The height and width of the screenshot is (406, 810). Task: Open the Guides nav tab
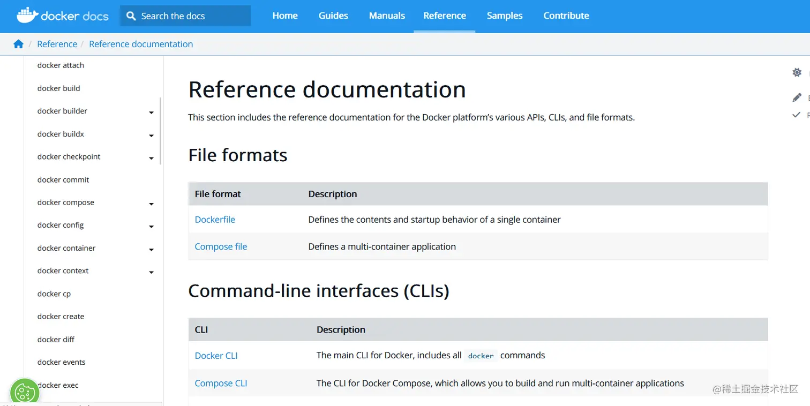coord(333,16)
